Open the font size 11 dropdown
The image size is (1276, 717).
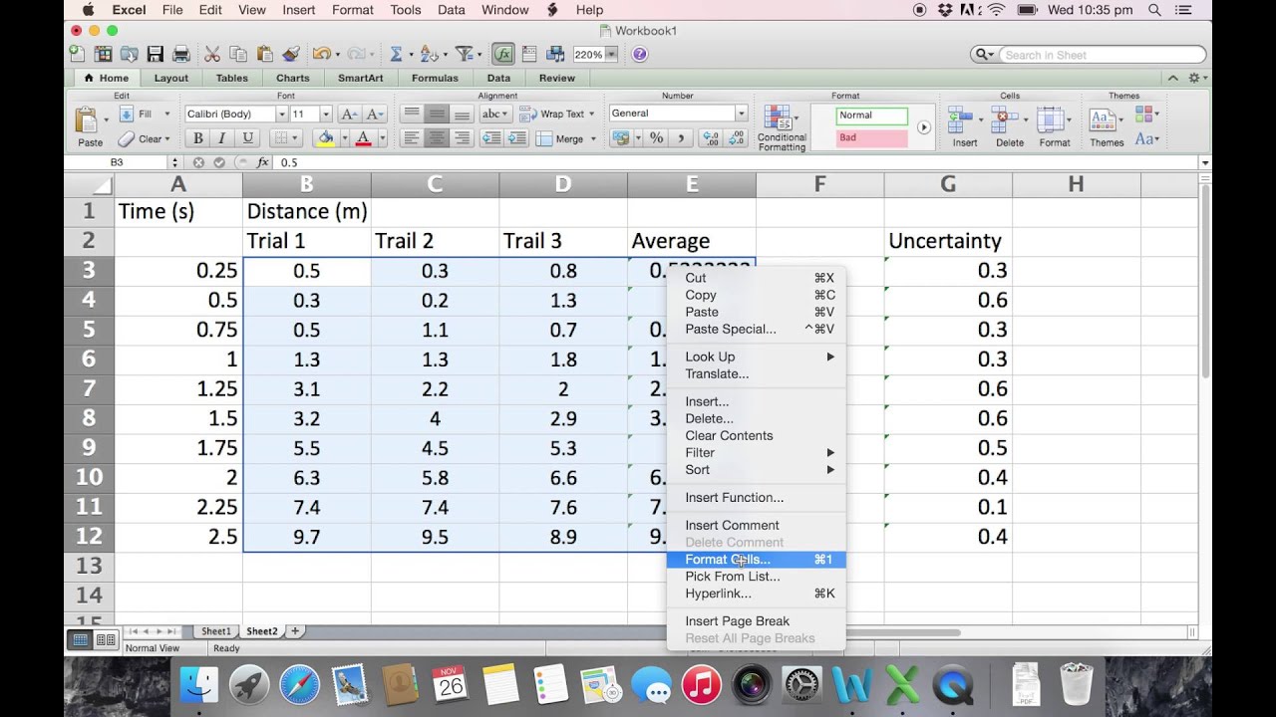pyautogui.click(x=326, y=114)
